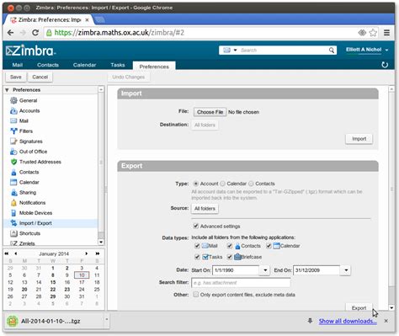Click the Save button
This screenshot has width=399, height=336.
click(16, 77)
